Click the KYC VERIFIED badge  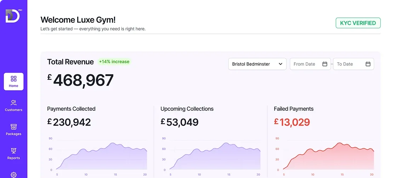point(358,23)
